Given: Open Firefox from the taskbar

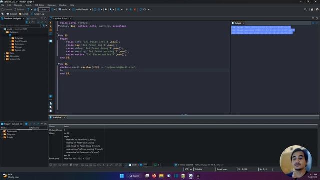Looking at the screenshot, I should pyautogui.click(x=154, y=176).
